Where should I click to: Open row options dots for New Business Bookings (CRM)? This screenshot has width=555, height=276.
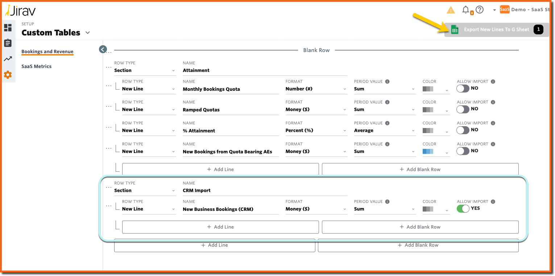(109, 206)
